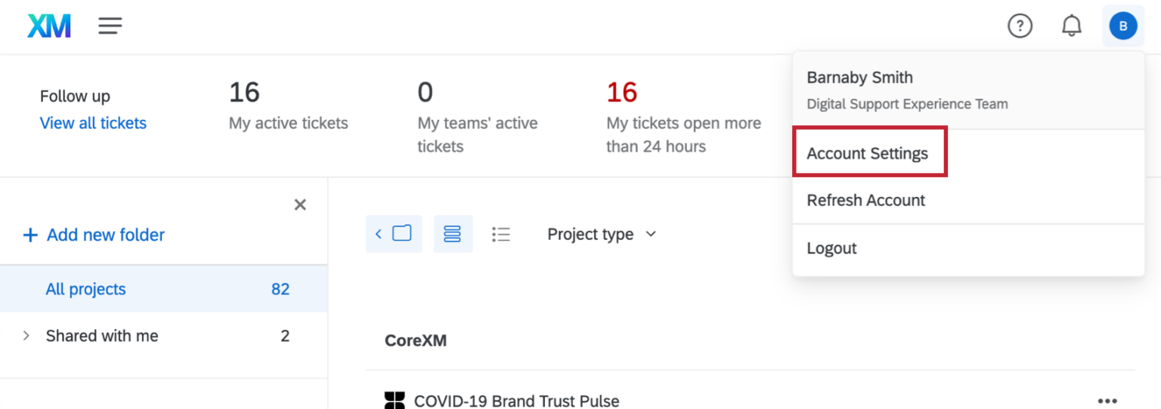Click Add new folder
The height and width of the screenshot is (409, 1161).
94,235
